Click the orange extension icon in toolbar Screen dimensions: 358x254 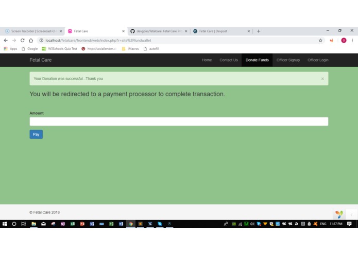click(331, 40)
